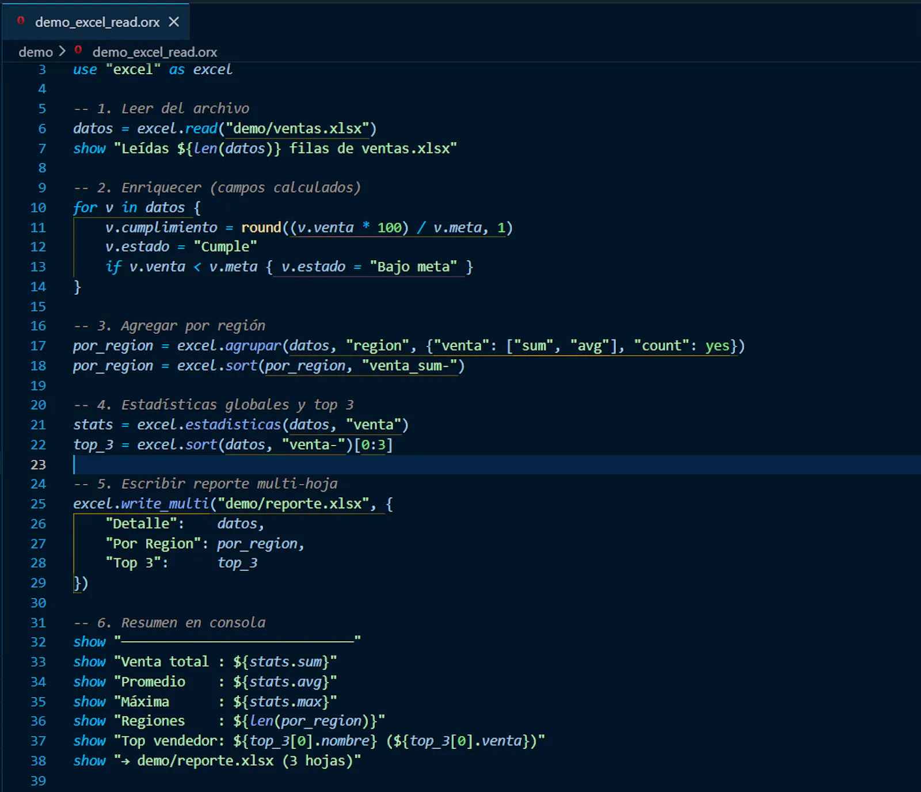Click "(3 hojas)" on line 38
The width and height of the screenshot is (921, 792).
pos(318,761)
